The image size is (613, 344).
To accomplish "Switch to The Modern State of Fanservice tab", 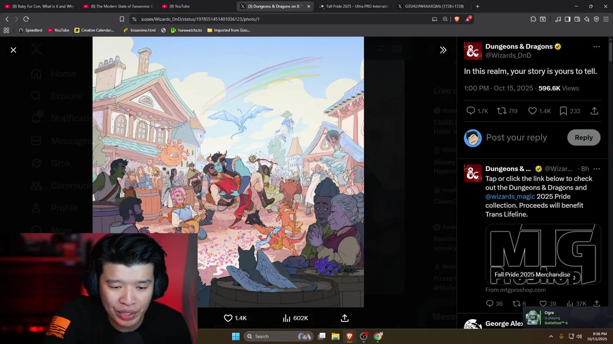I will (x=117, y=6).
